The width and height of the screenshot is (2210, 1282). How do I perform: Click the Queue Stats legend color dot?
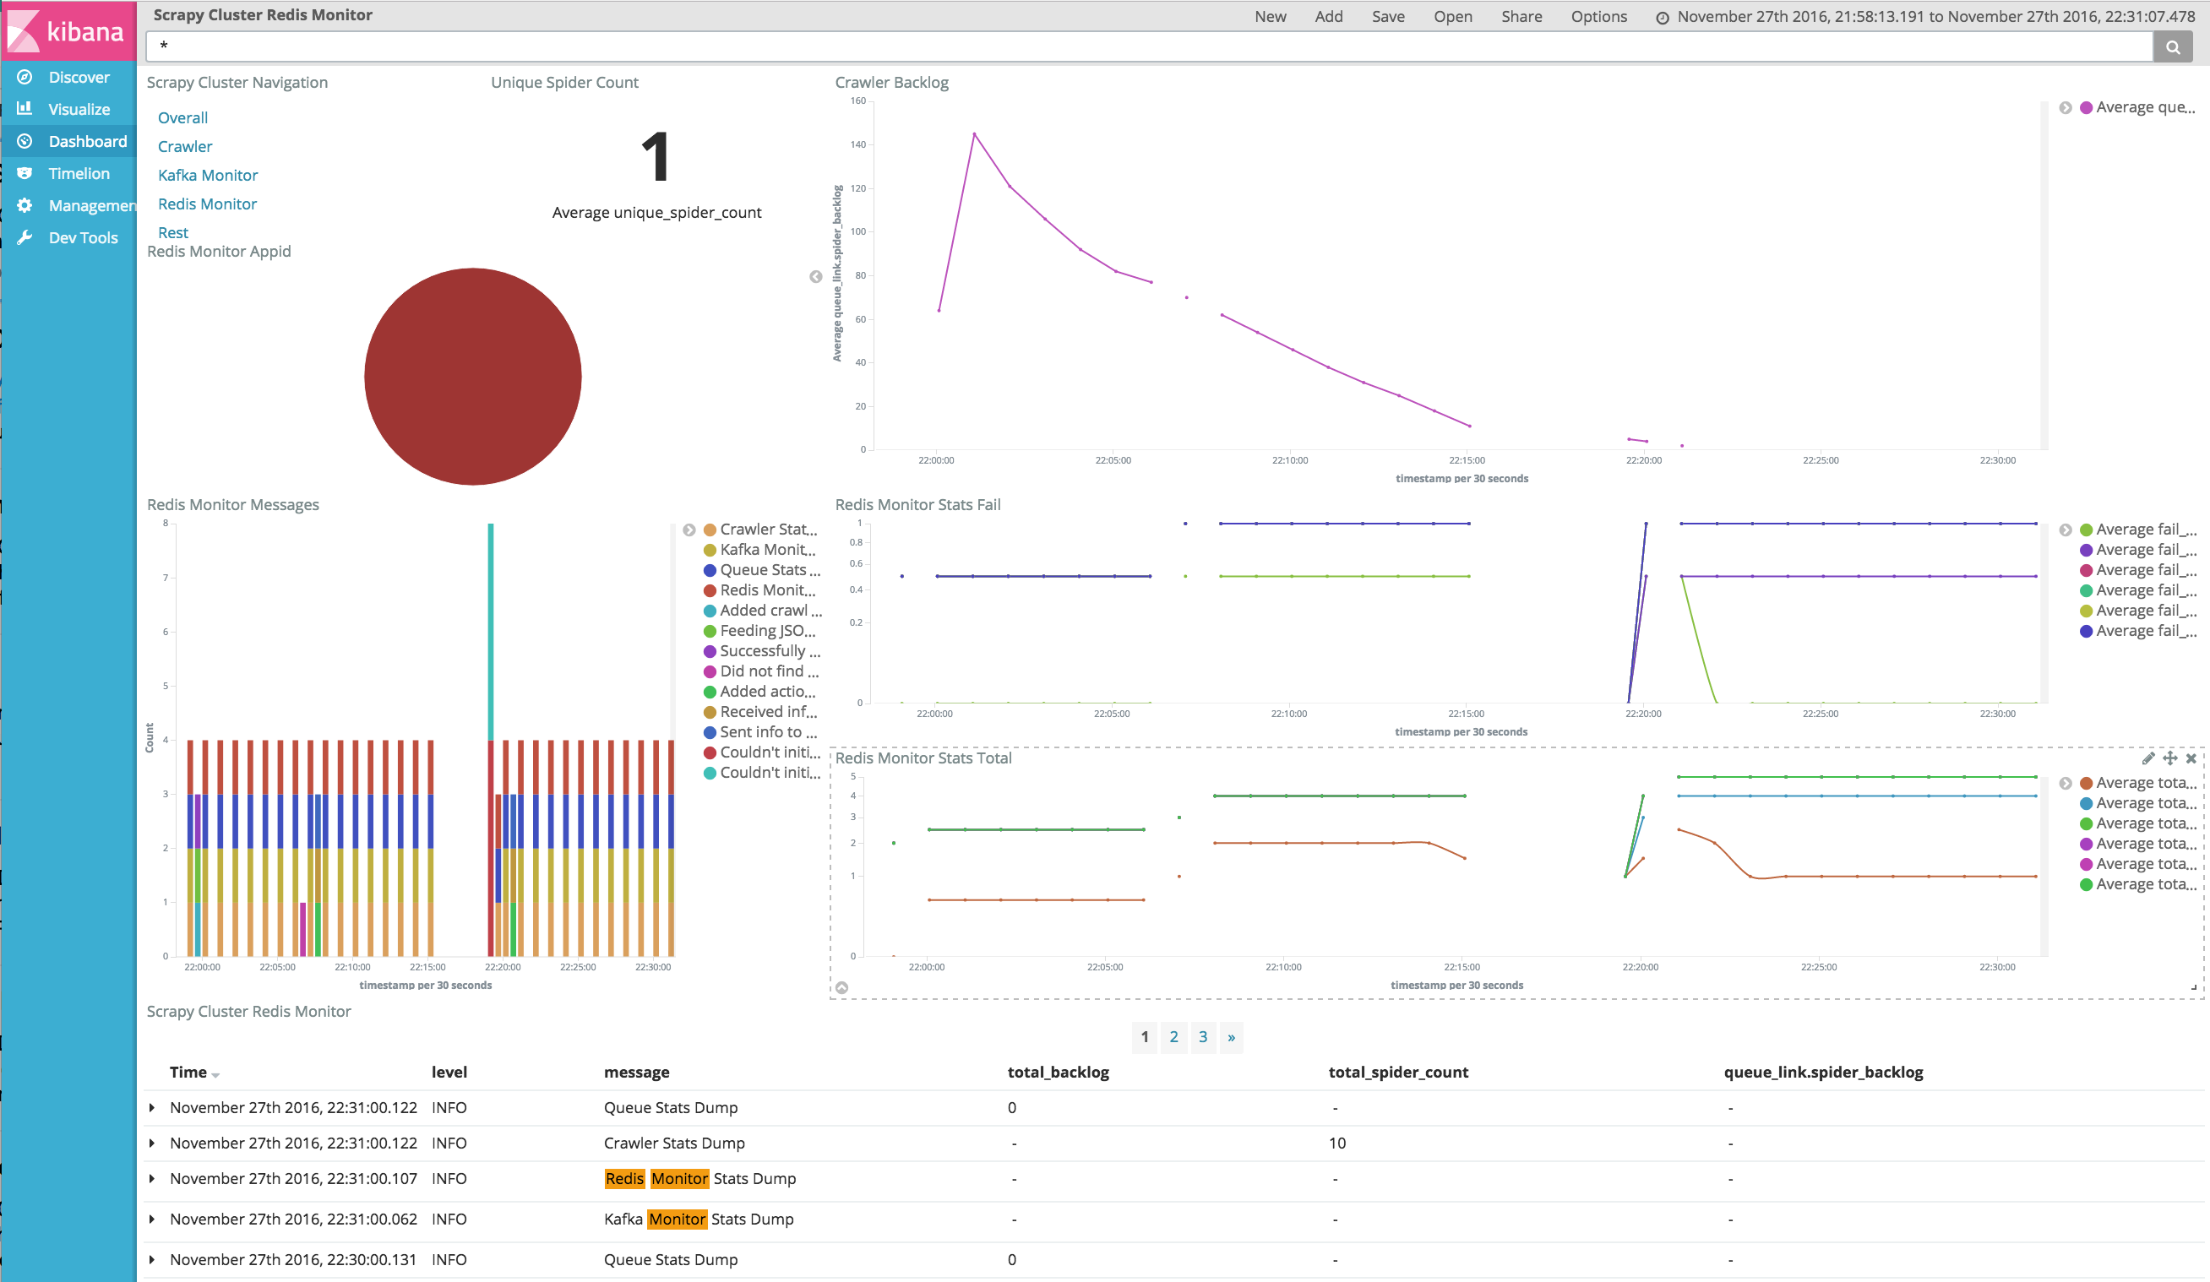(710, 570)
